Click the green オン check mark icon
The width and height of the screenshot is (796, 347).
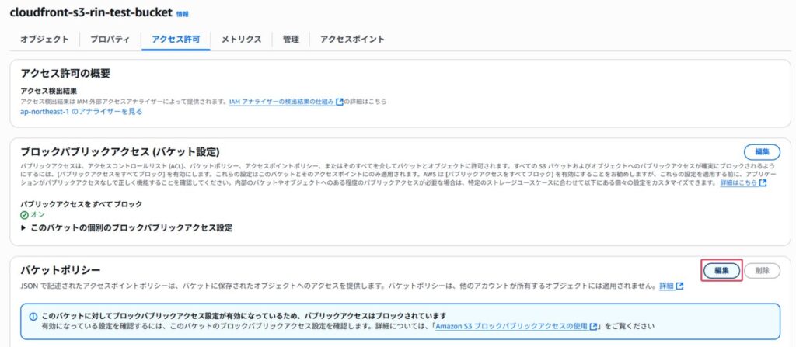point(24,215)
